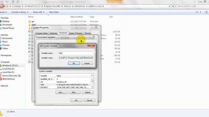Close the Edit System Variable dialog
This screenshot has height=117, width=209.
pos(91,45)
